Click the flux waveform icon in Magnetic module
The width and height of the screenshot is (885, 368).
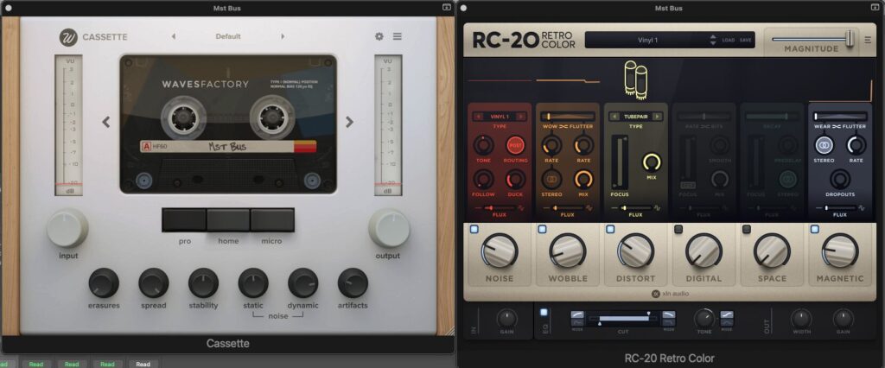pos(862,207)
